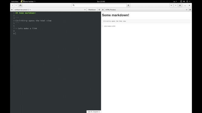This screenshot has width=202, height=113.
Task: Open the gnome-builder application menu
Action: click(28, 2)
